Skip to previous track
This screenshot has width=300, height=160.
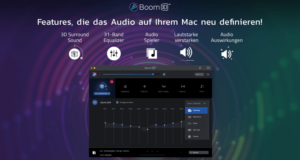(x=147, y=152)
